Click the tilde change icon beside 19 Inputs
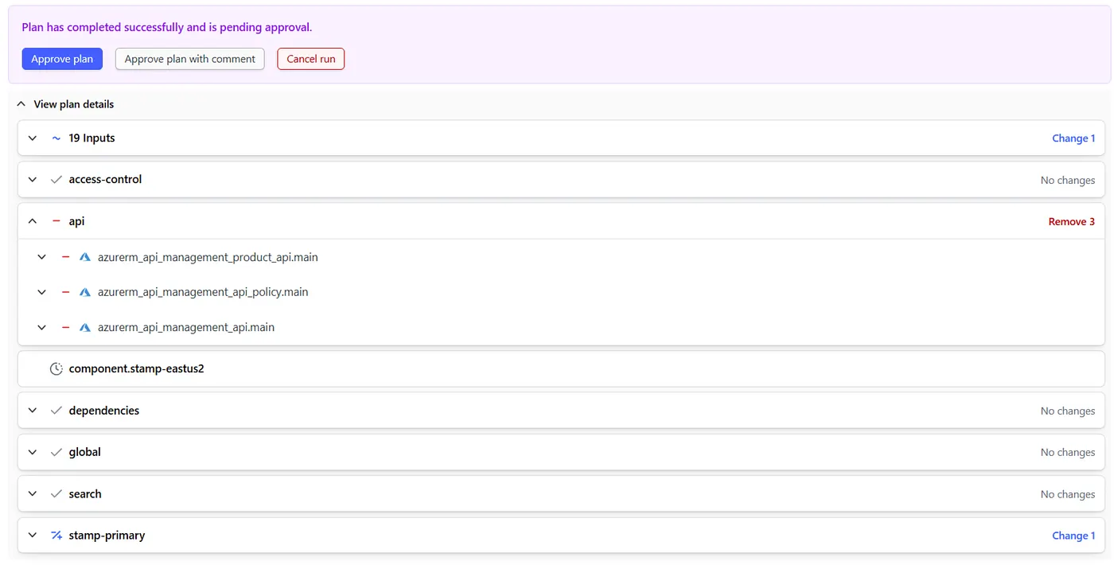Image resolution: width=1114 pixels, height=565 pixels. pos(56,138)
